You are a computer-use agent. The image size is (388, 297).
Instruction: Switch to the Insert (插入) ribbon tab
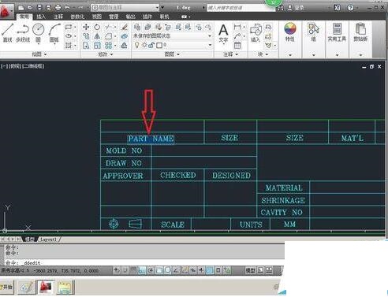[x=41, y=17]
